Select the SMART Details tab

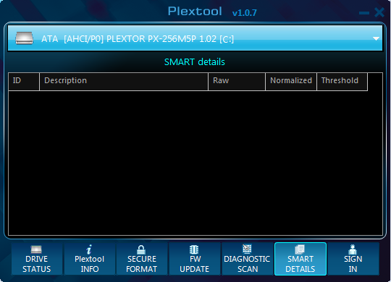[x=300, y=259]
